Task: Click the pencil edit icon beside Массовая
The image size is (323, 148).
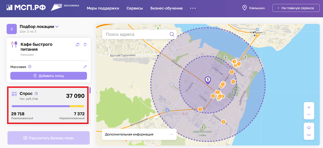Action: [85, 67]
